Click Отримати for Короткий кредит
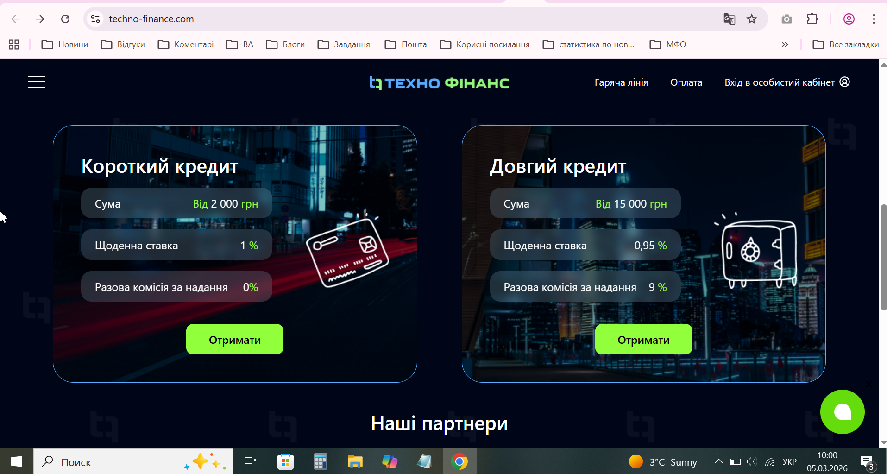The height and width of the screenshot is (474, 887). tap(235, 339)
